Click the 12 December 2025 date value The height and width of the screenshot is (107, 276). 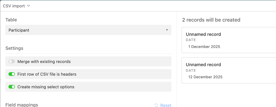pyautogui.click(x=206, y=77)
